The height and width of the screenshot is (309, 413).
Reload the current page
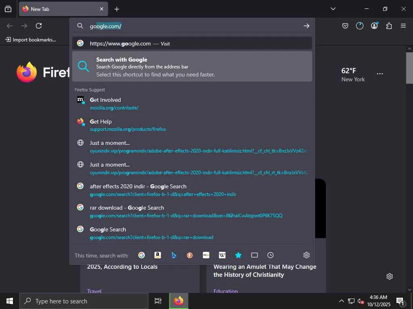(39, 26)
